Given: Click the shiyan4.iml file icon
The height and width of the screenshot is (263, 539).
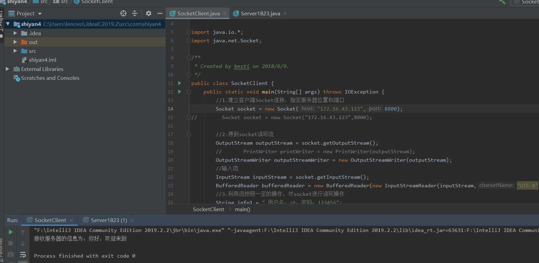Looking at the screenshot, I should point(24,60).
